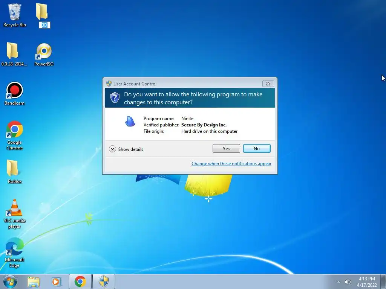
Task: Select the 3D folder on desktop
Action: coord(44,15)
